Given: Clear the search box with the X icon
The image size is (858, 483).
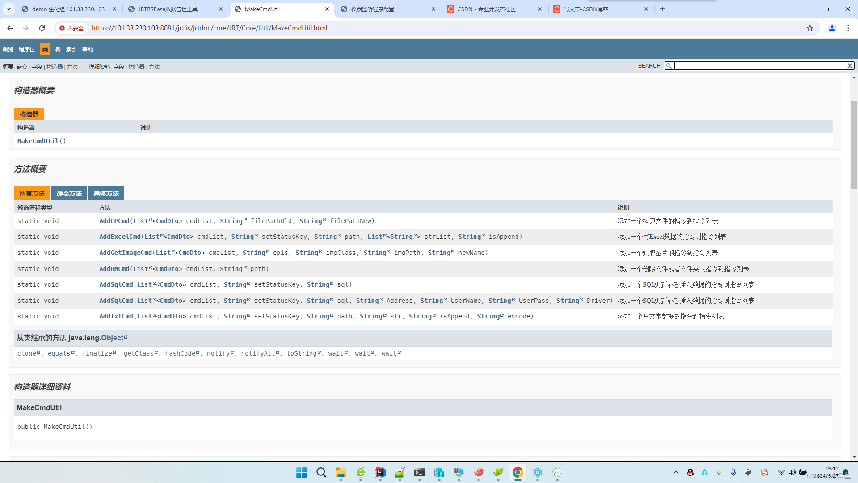Looking at the screenshot, I should pos(850,66).
